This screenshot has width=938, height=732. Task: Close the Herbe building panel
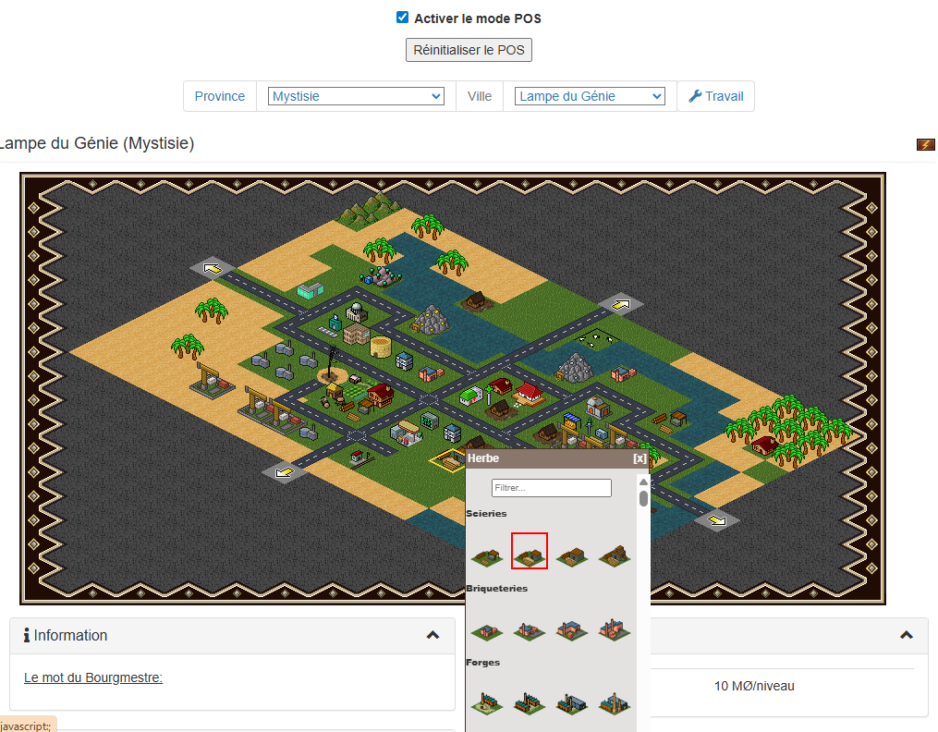[640, 458]
